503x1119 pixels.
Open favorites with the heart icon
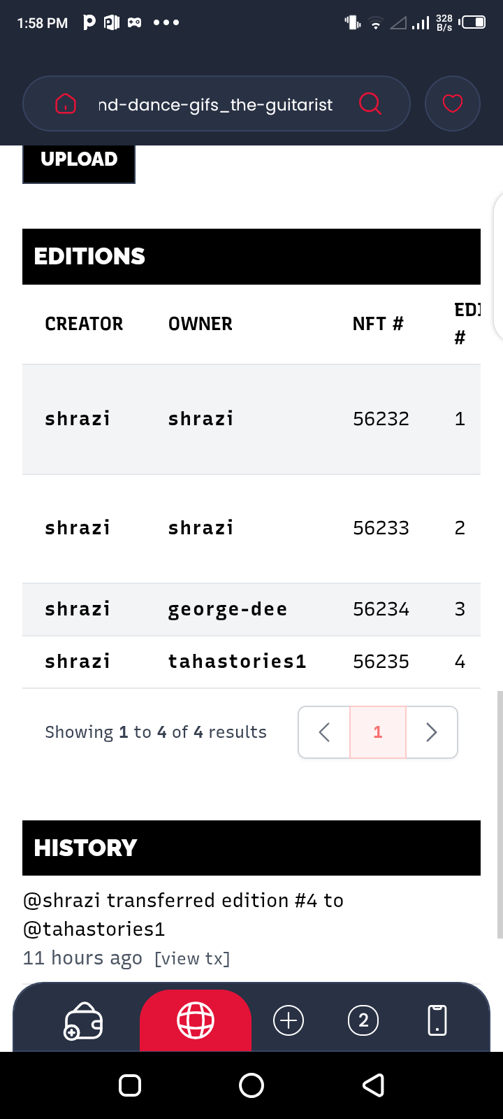[453, 104]
